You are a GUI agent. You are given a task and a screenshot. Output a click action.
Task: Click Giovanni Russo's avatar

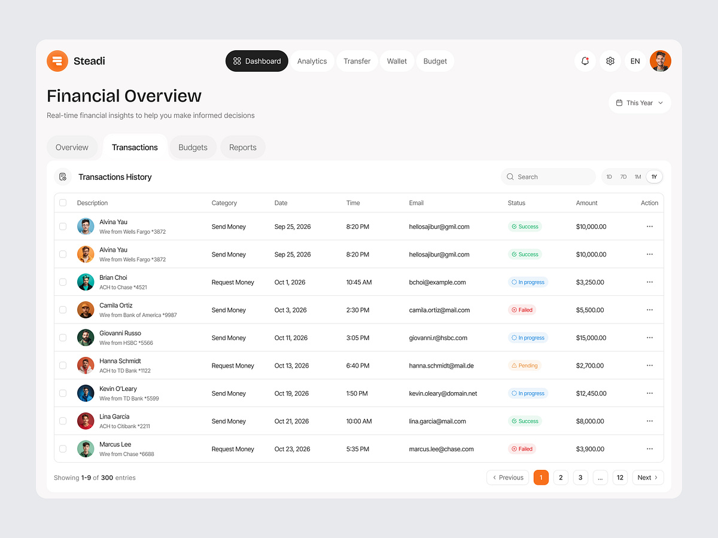click(86, 338)
